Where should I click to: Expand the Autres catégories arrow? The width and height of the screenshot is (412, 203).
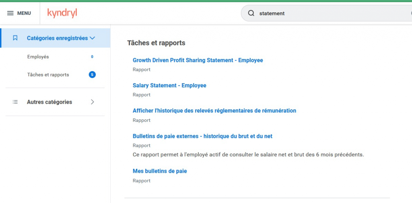tap(93, 102)
